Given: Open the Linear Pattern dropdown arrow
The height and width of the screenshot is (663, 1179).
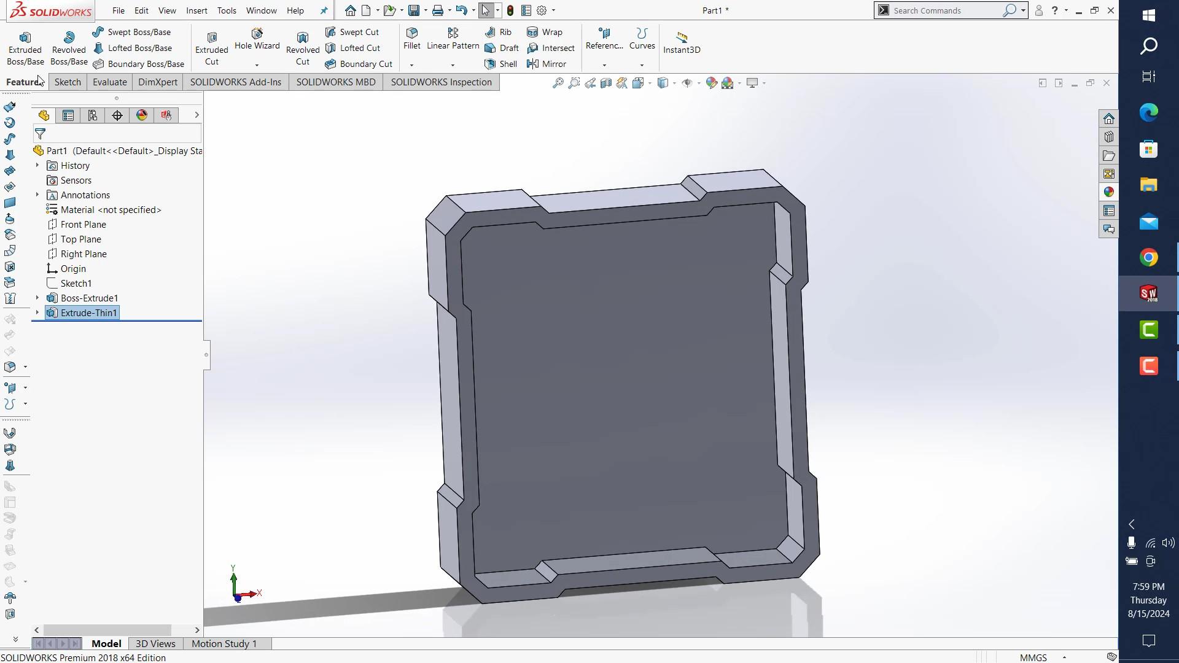Looking at the screenshot, I should [x=453, y=65].
